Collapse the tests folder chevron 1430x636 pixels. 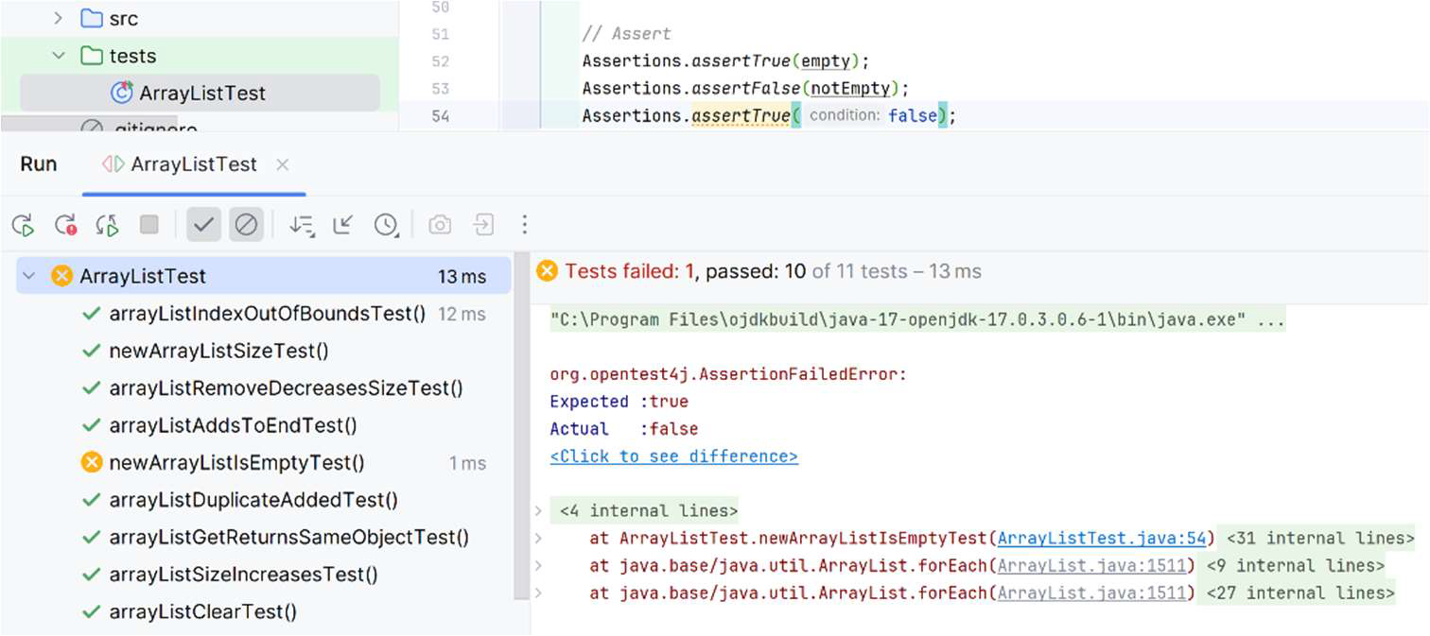click(58, 56)
